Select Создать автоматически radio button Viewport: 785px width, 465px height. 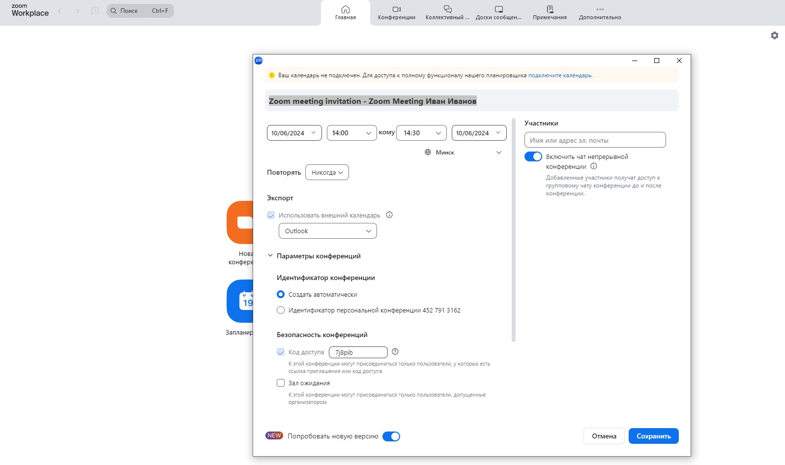[281, 294]
